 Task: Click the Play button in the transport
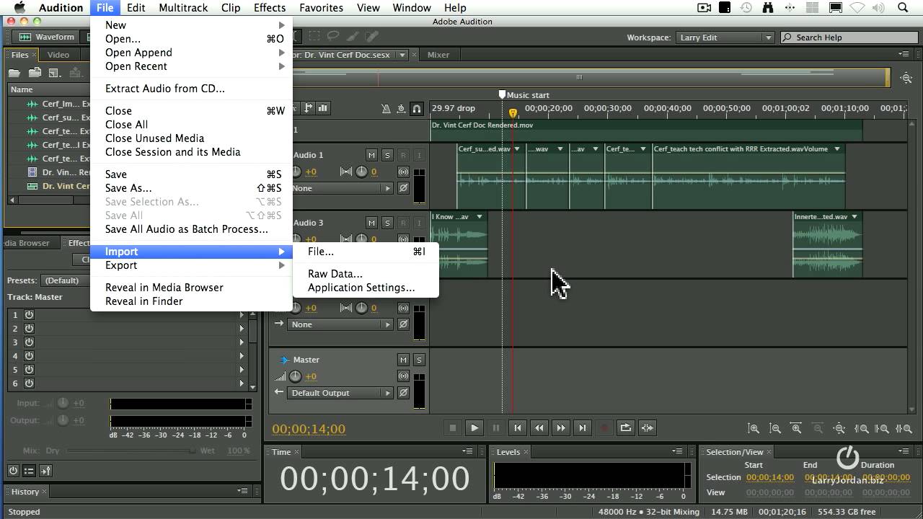[474, 428]
